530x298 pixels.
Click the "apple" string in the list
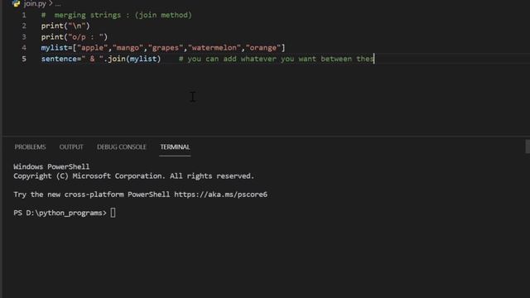(x=92, y=48)
